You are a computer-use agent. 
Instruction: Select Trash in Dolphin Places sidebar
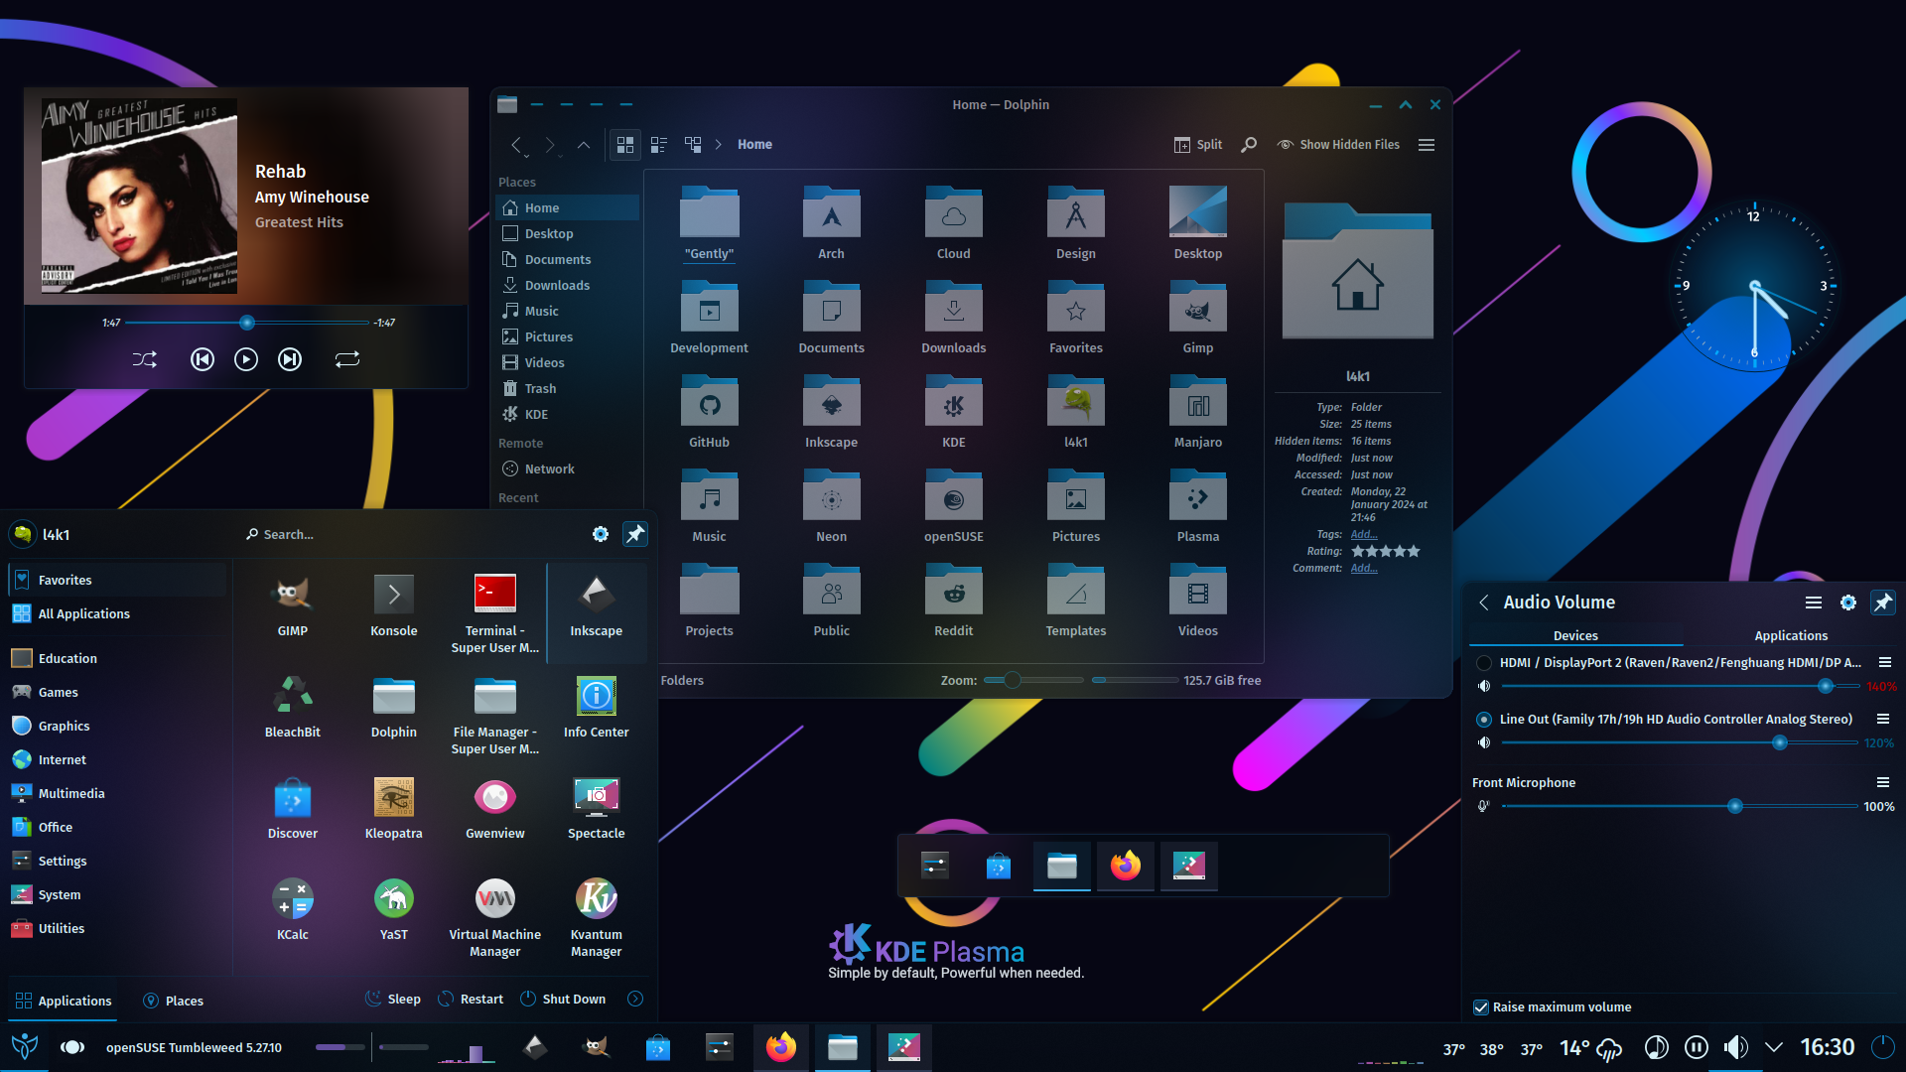pyautogui.click(x=568, y=388)
